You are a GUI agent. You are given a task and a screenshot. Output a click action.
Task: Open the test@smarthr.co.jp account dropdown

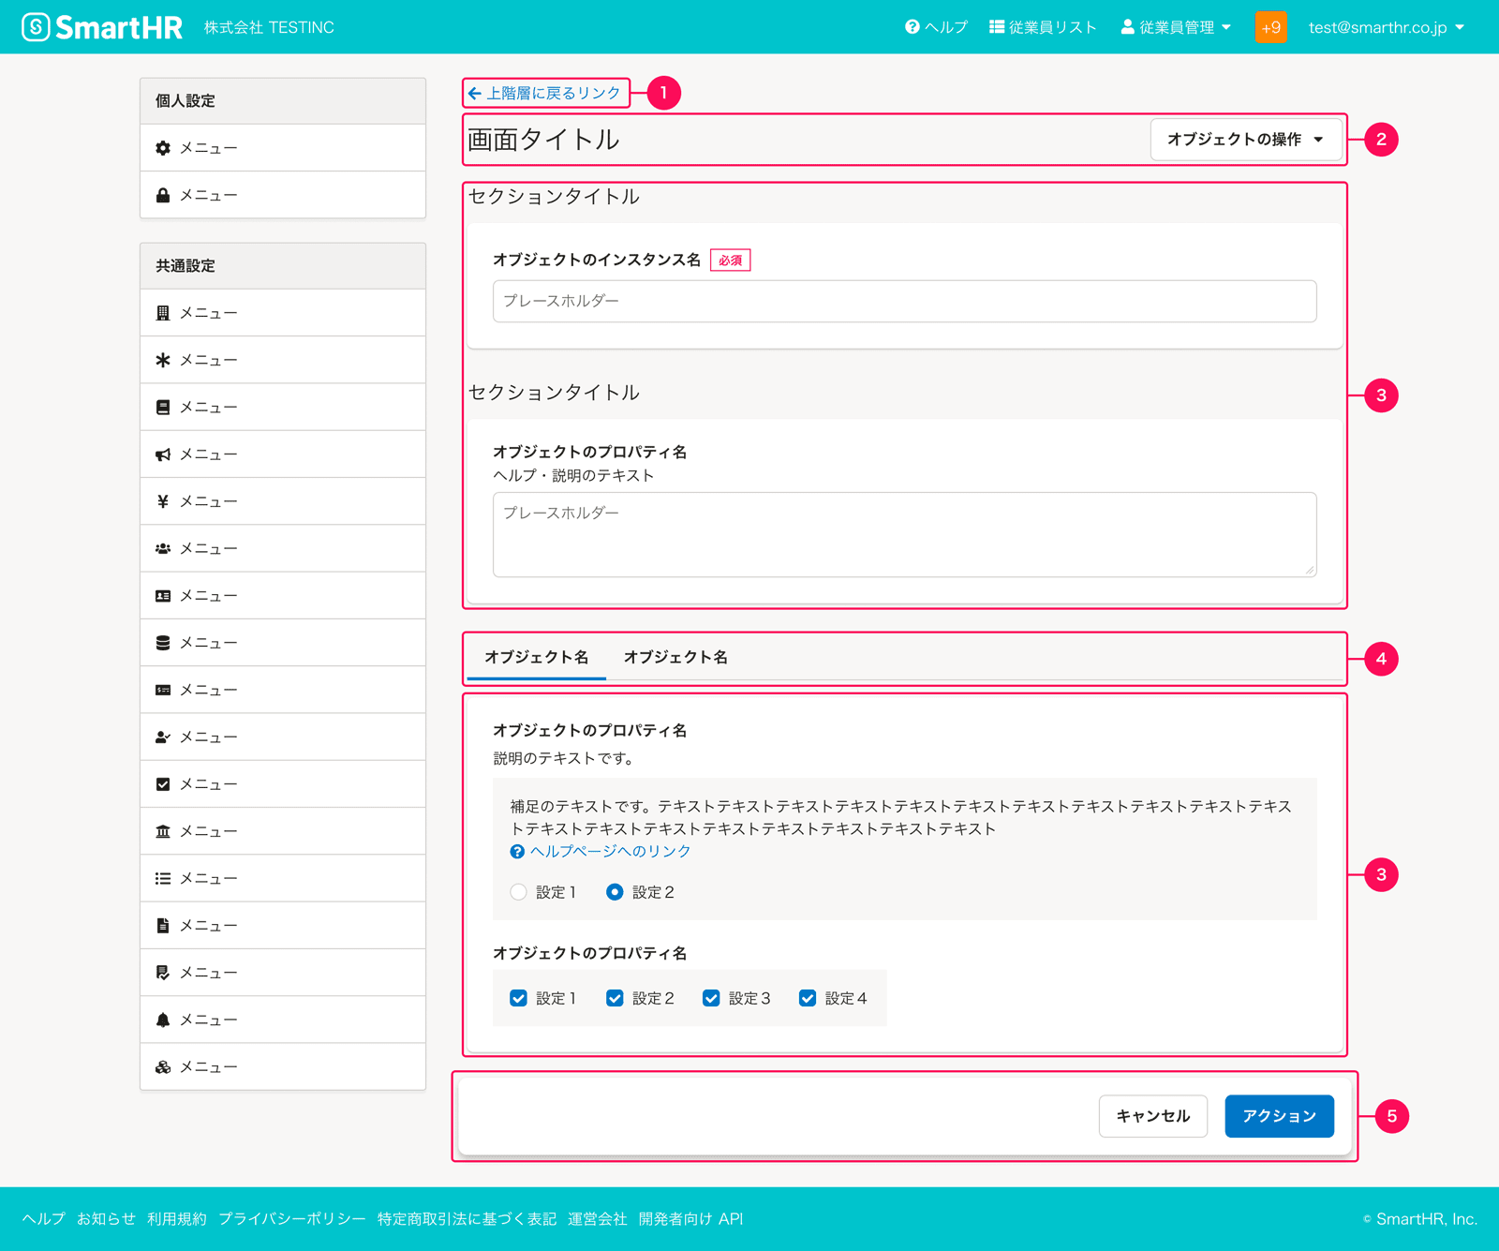tap(1386, 27)
